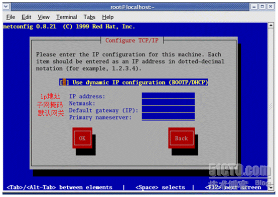Go back with the Back button

181,138
